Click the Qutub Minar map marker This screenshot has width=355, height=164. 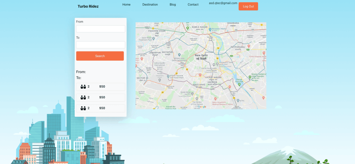point(192,93)
